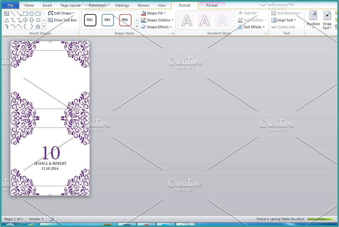This screenshot has height=227, width=339.
Task: Open the Shape Outline dropdown
Action: click(x=172, y=20)
